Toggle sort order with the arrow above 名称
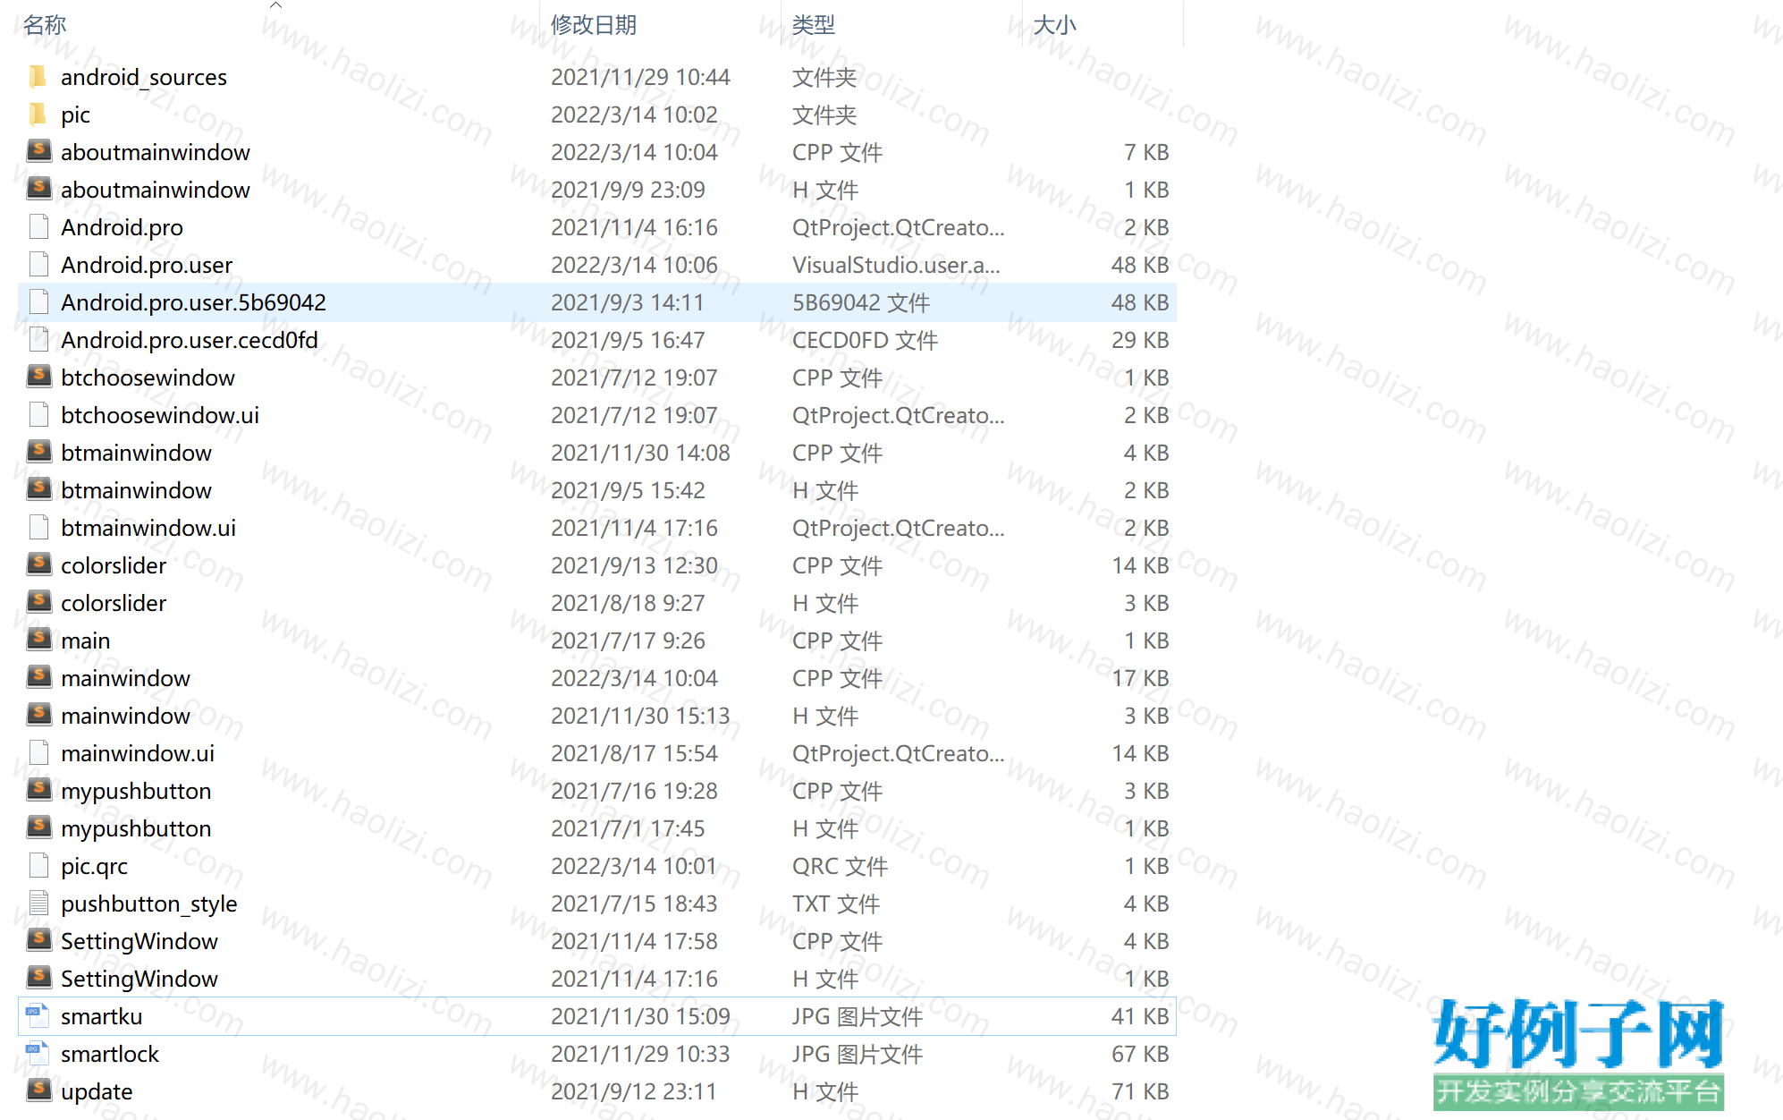The image size is (1783, 1120). tap(275, 5)
